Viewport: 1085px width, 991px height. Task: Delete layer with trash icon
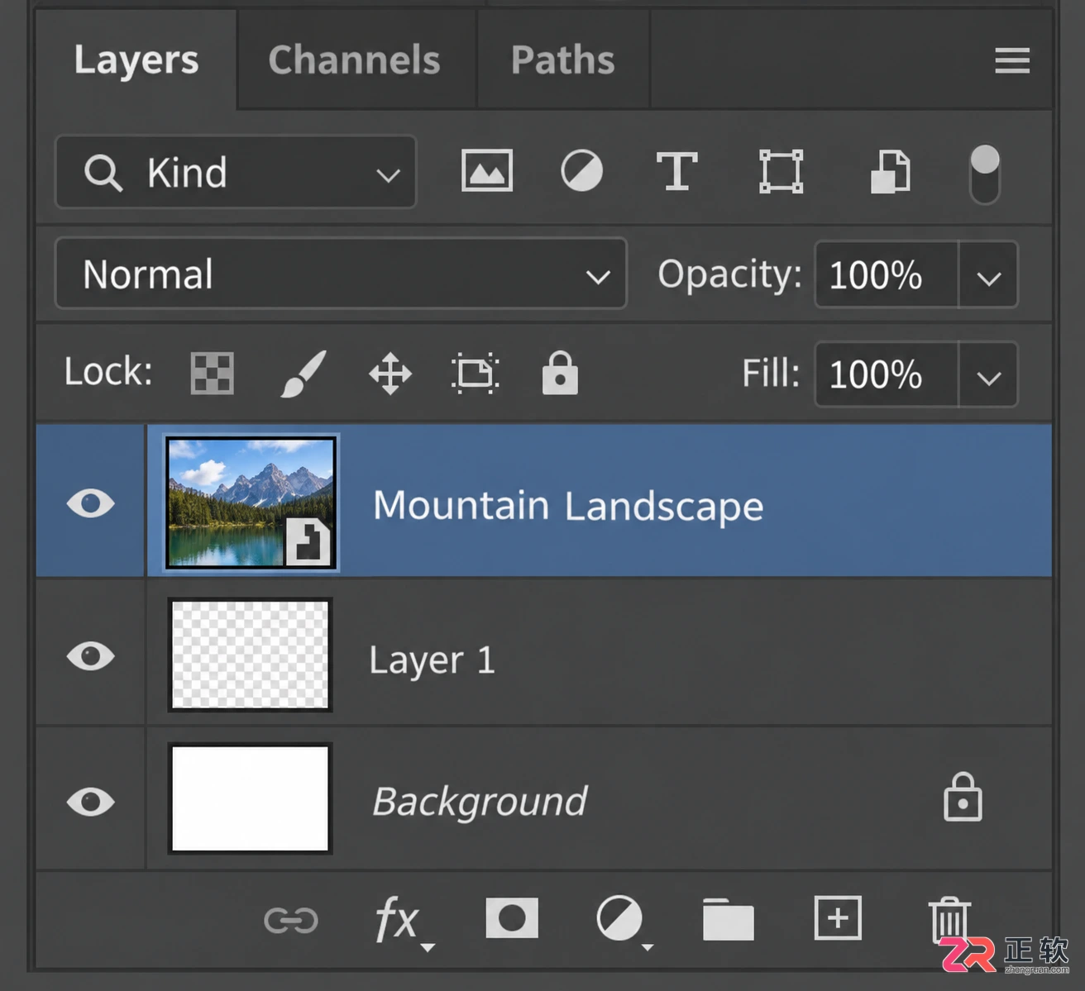pos(949,919)
